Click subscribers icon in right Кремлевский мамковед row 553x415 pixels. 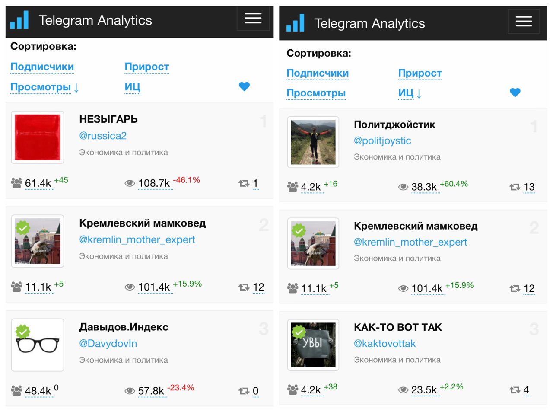point(292,288)
